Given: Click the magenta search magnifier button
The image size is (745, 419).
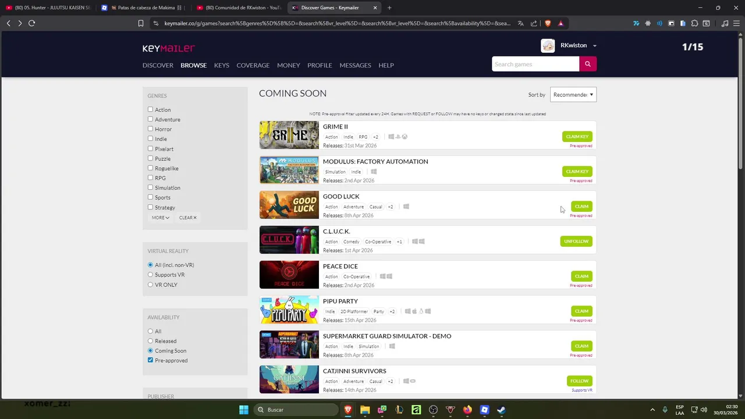Looking at the screenshot, I should tap(588, 64).
